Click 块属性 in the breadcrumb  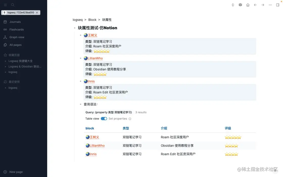click(107, 20)
